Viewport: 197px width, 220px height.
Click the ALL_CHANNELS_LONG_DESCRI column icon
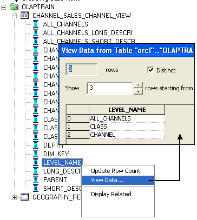[x=36, y=33]
